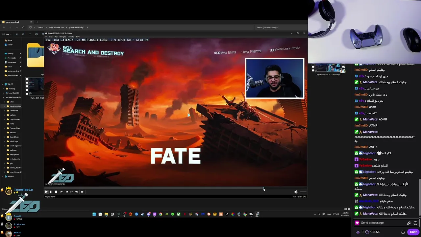The image size is (421, 237).
Task: Open the New dropdown in File Explorer
Action: (7, 34)
